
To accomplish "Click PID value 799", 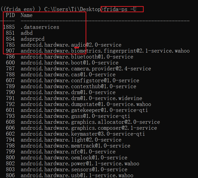I will click(10, 152).
